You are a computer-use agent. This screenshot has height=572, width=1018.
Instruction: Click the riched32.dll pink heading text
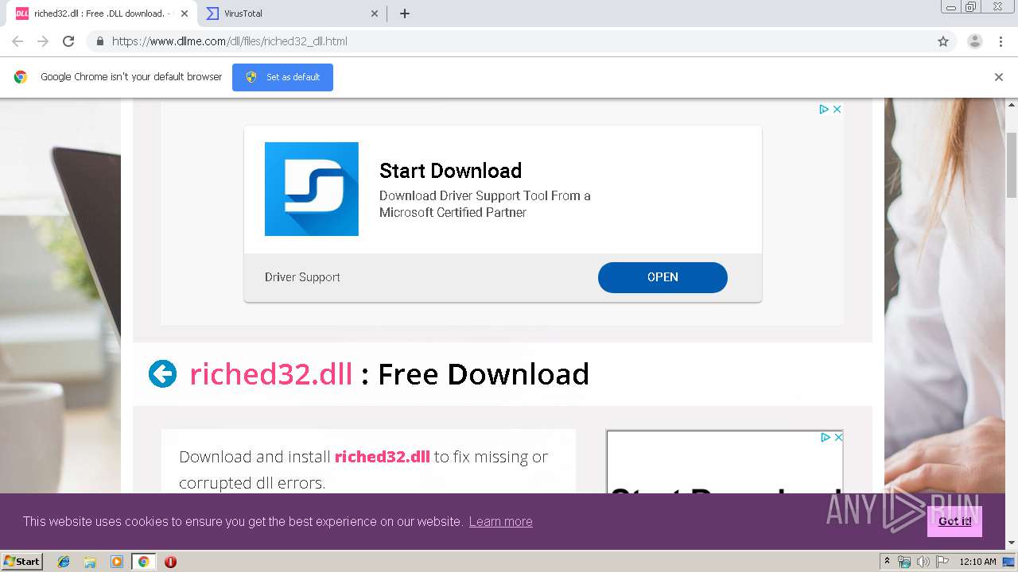tap(271, 373)
